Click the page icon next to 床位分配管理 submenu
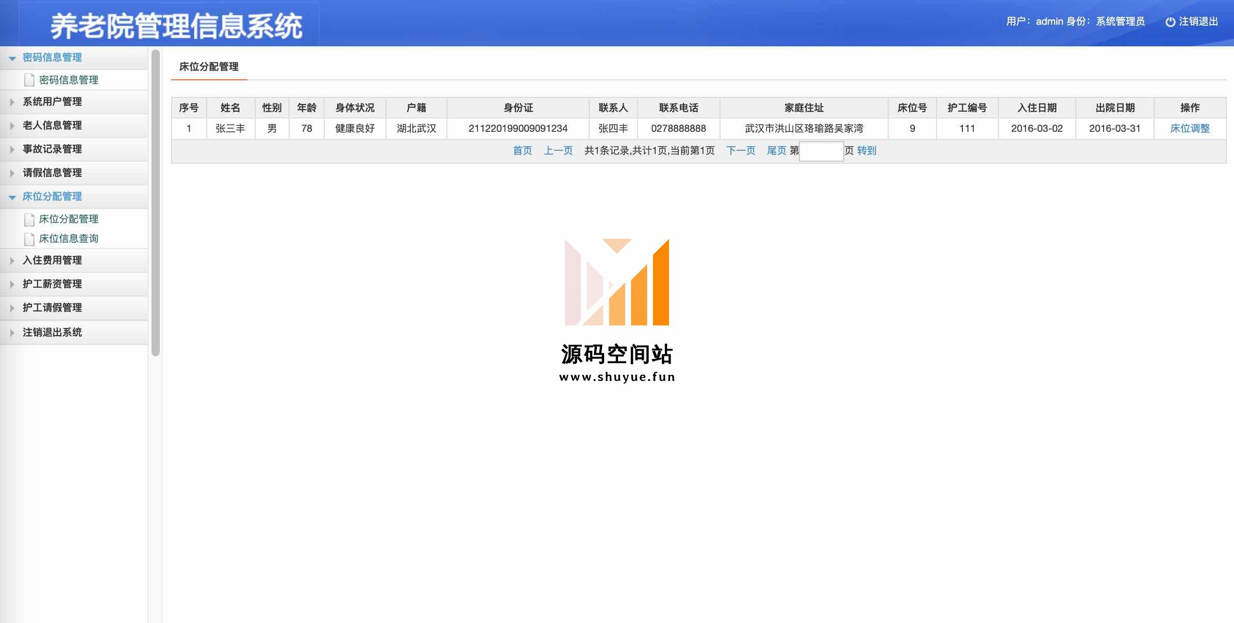 29,219
